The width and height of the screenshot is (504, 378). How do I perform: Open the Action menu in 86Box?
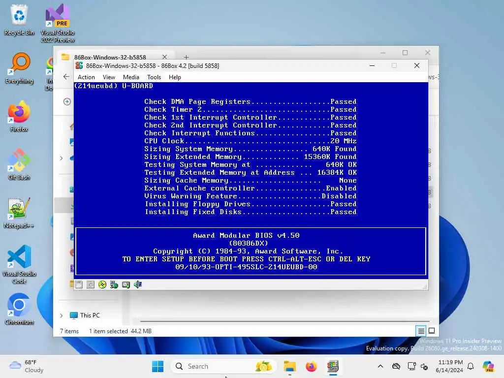click(x=86, y=77)
